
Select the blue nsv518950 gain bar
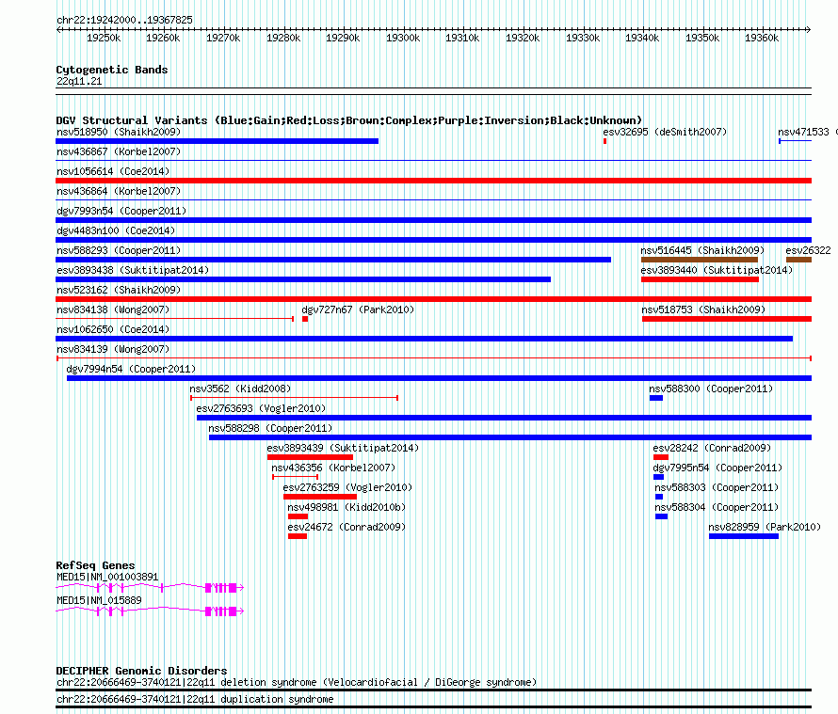click(217, 141)
